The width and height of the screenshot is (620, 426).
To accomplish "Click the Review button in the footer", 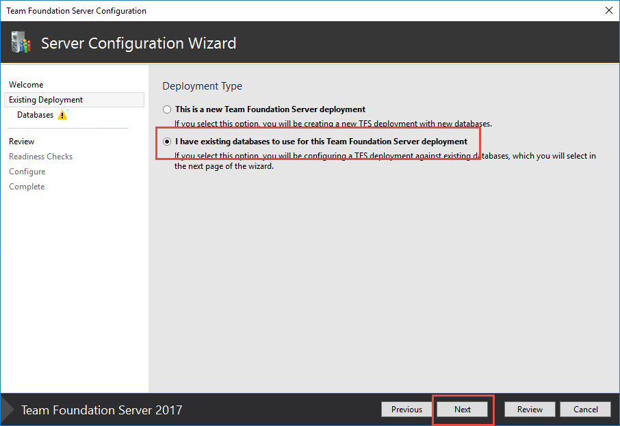I will [x=530, y=410].
